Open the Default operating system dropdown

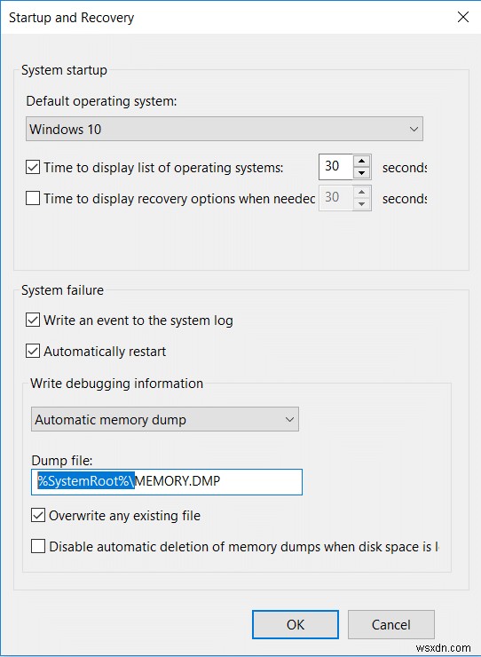(x=225, y=129)
